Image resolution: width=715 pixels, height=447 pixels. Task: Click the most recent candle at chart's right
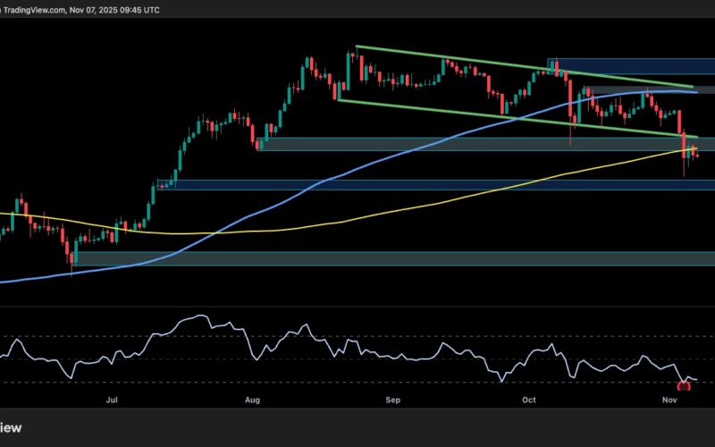coord(697,153)
